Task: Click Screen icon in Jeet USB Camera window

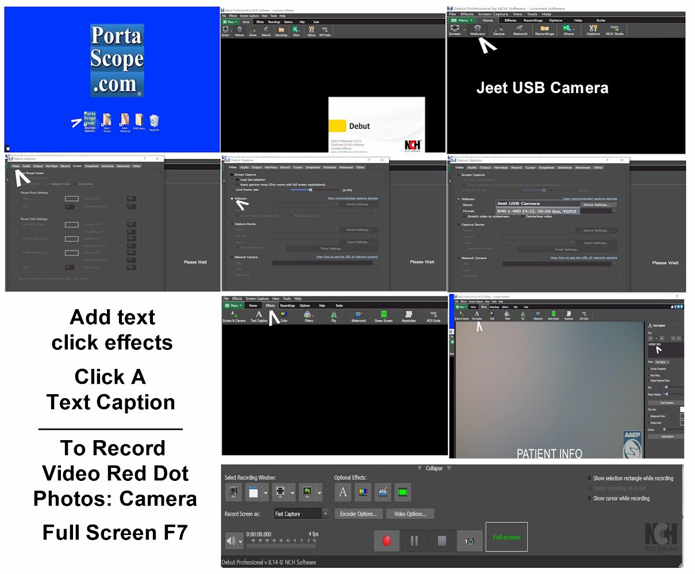Action: tap(455, 29)
